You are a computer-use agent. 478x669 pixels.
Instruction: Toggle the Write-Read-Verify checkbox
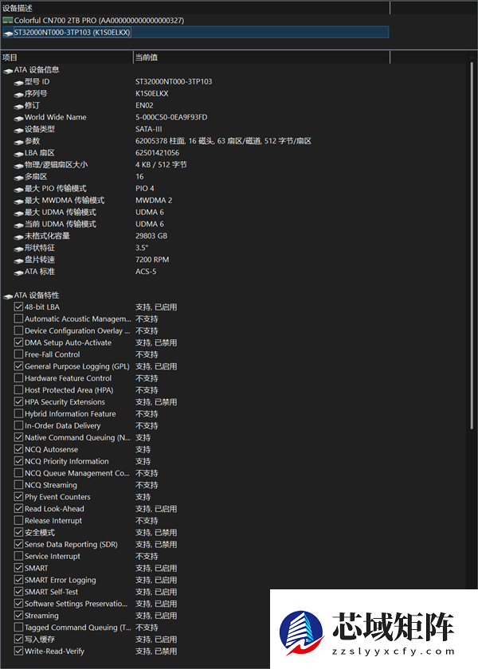(x=18, y=651)
